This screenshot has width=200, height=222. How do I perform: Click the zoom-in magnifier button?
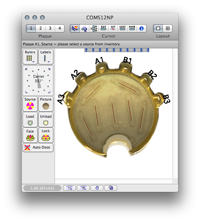coord(83,188)
